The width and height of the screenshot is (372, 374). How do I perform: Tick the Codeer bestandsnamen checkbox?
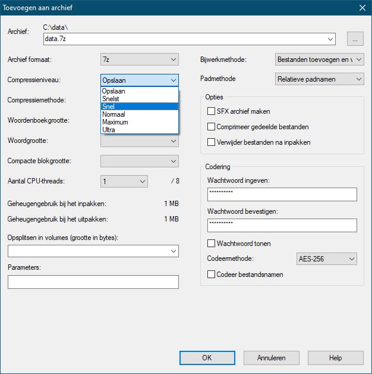point(211,275)
